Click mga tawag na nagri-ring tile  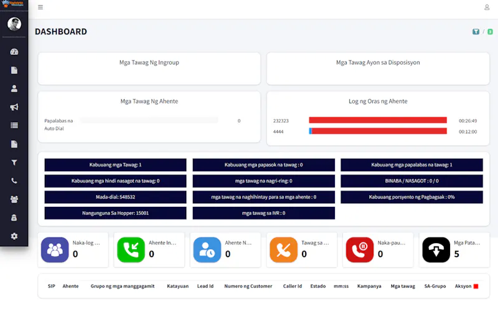pyautogui.click(x=263, y=181)
